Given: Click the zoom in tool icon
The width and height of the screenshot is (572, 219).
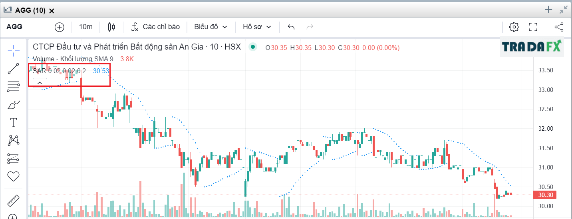Looking at the screenshot, I should point(14,216).
